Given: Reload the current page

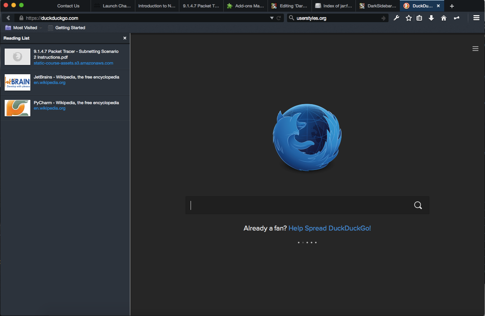Looking at the screenshot, I should click(x=278, y=18).
